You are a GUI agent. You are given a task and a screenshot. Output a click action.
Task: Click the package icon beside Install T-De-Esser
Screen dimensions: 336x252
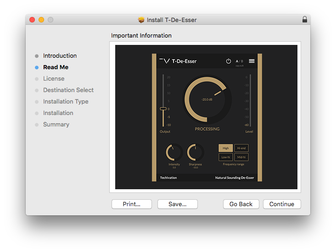point(141,20)
